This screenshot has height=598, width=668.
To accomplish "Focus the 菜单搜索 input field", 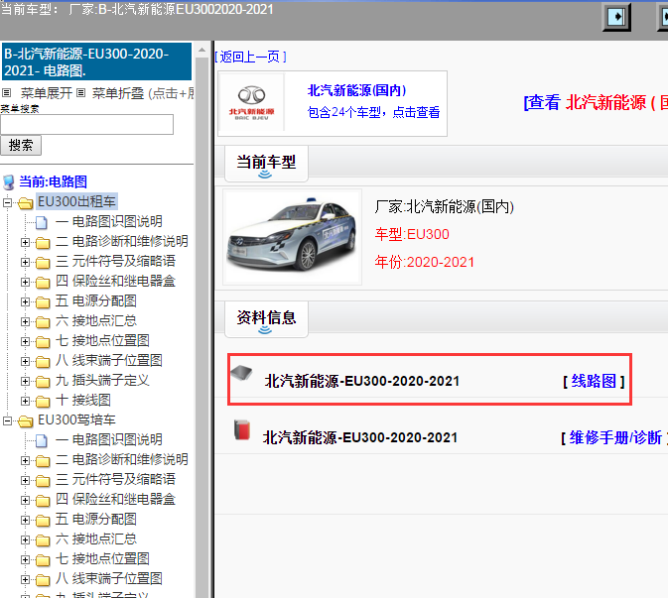I will click(x=87, y=124).
